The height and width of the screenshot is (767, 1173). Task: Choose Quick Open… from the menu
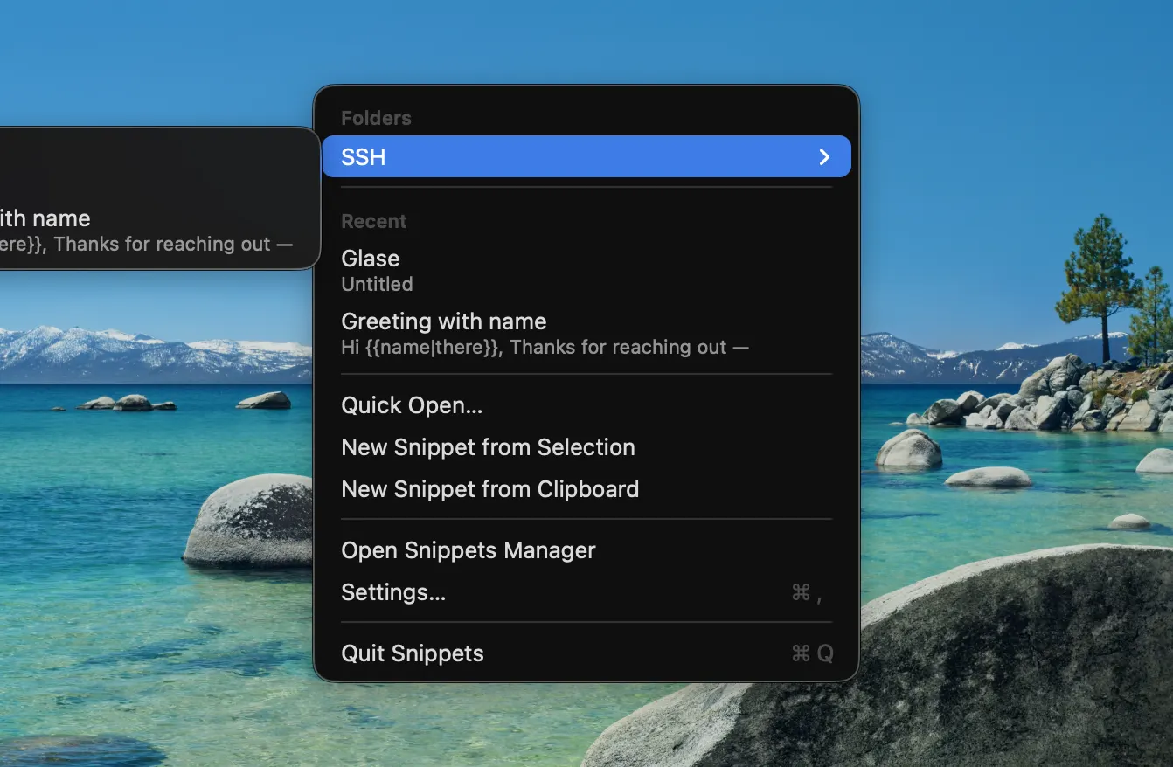[x=586, y=405]
